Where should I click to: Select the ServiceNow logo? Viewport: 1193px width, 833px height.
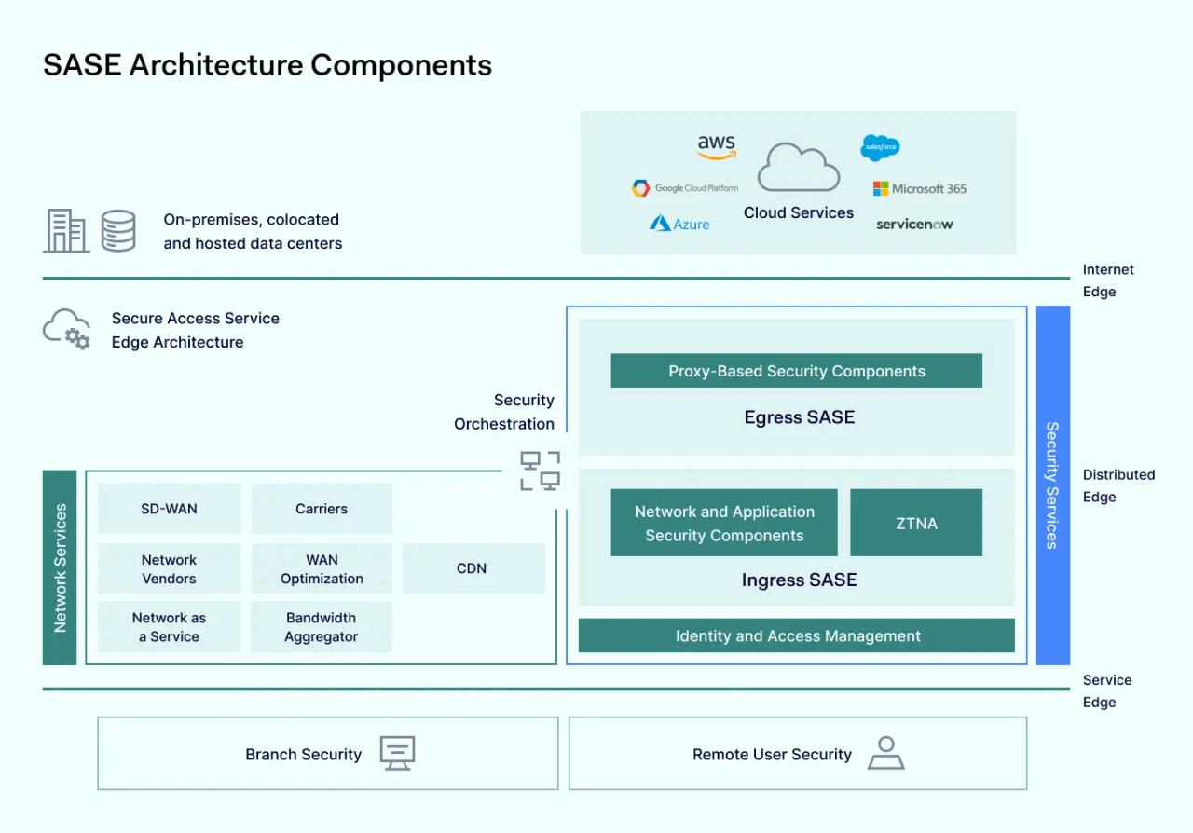913,224
